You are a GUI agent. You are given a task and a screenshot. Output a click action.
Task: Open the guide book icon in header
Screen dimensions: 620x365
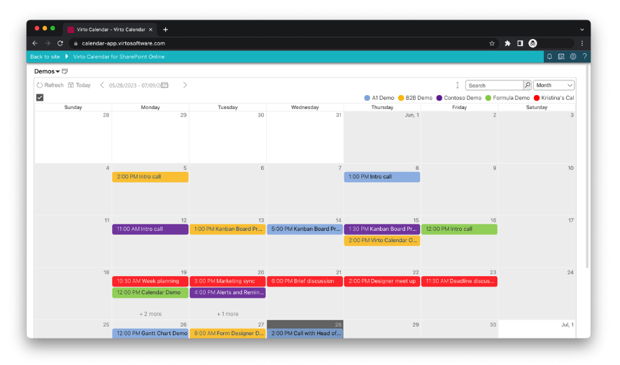[561, 57]
